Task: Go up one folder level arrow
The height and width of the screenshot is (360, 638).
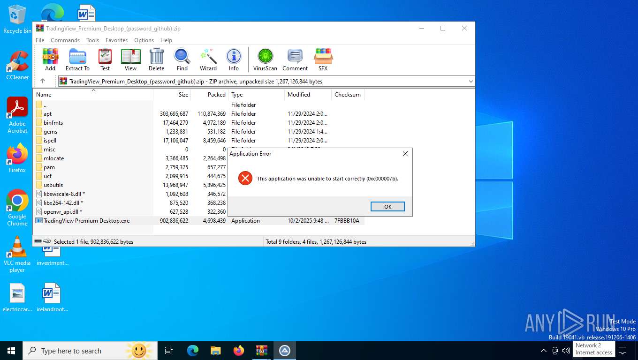Action: [43, 81]
